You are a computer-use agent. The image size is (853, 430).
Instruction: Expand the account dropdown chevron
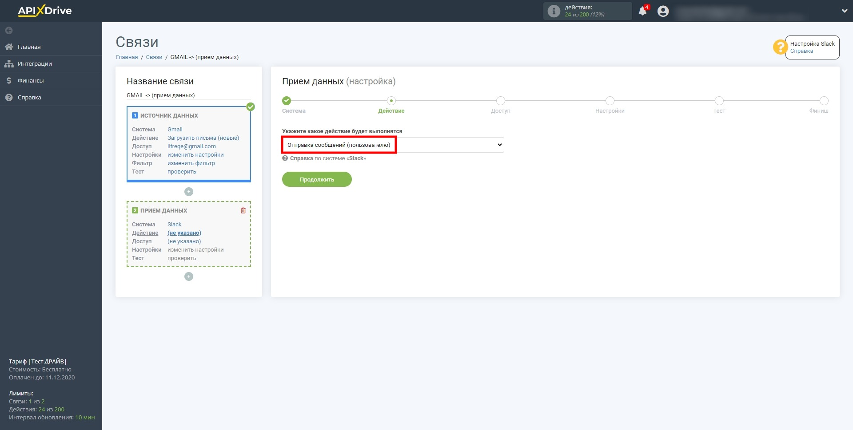coord(845,11)
